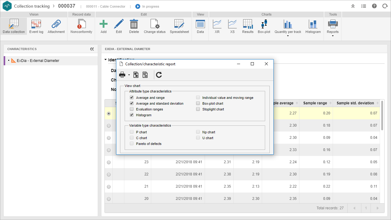Click the Total records: 27 label

[x=330, y=208]
